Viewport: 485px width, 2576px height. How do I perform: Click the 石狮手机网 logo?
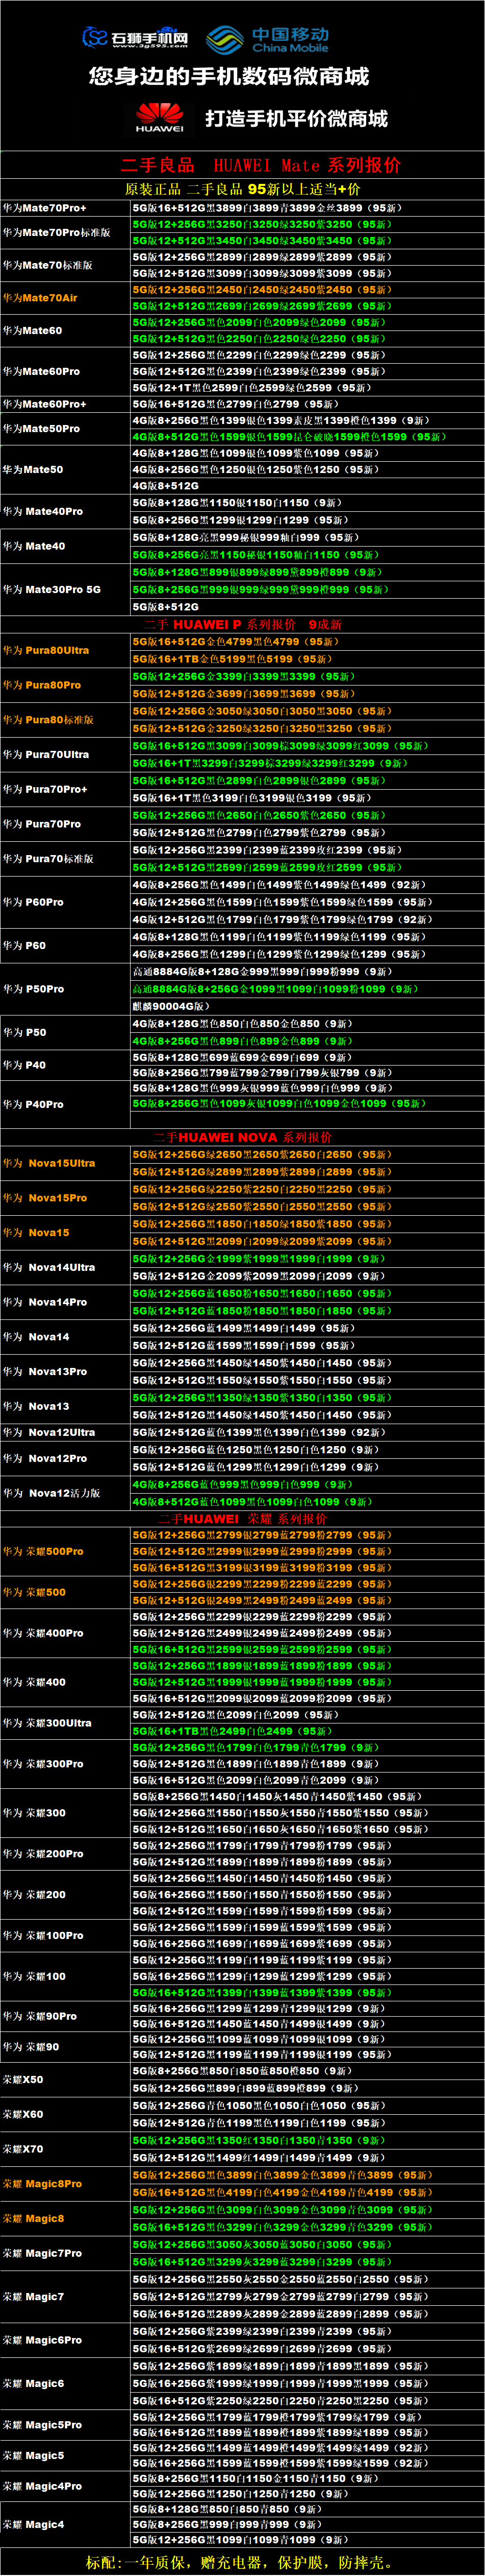click(135, 38)
